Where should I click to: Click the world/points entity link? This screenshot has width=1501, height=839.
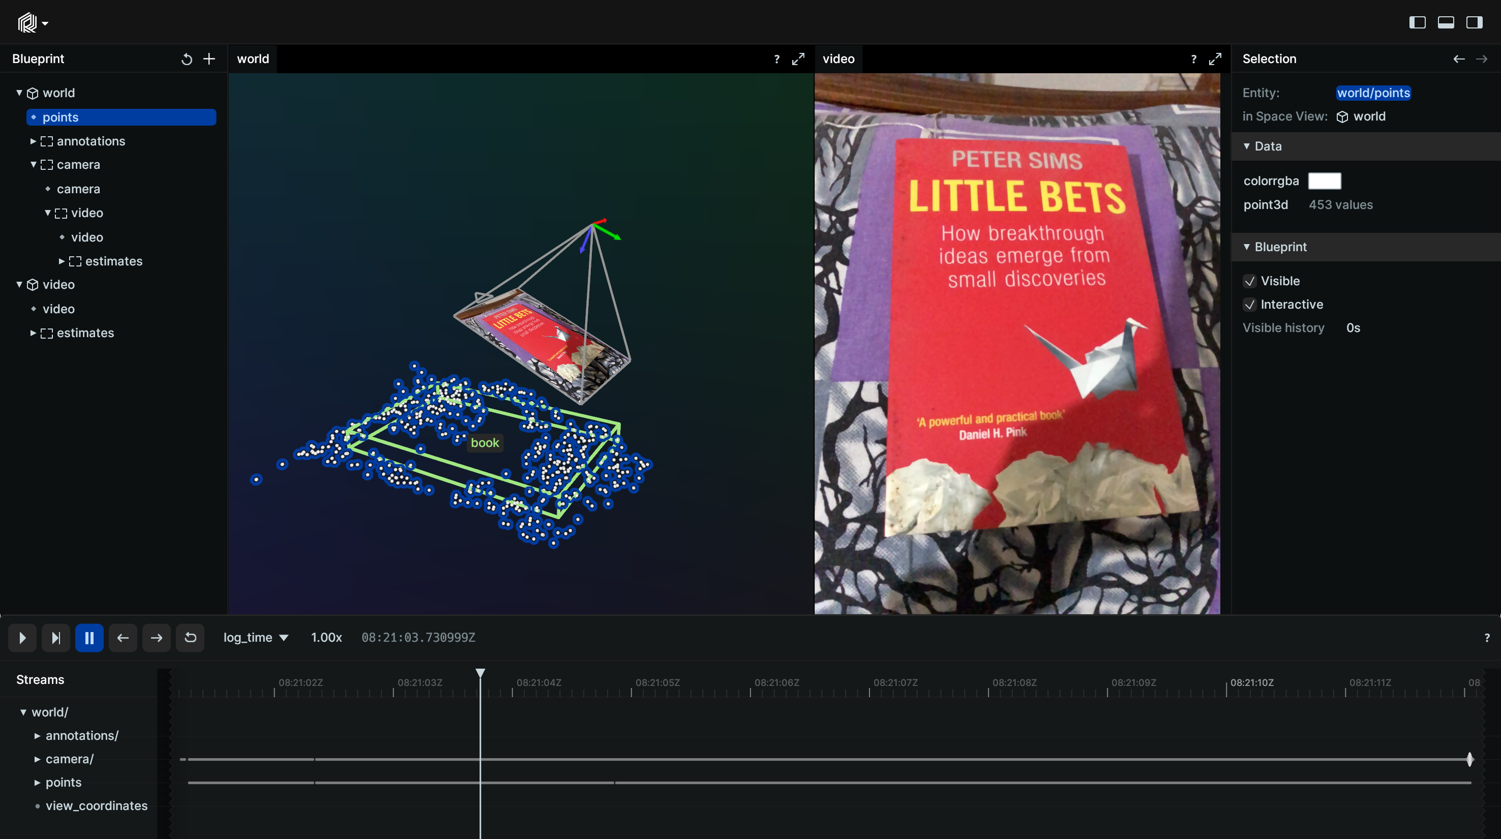pyautogui.click(x=1373, y=93)
